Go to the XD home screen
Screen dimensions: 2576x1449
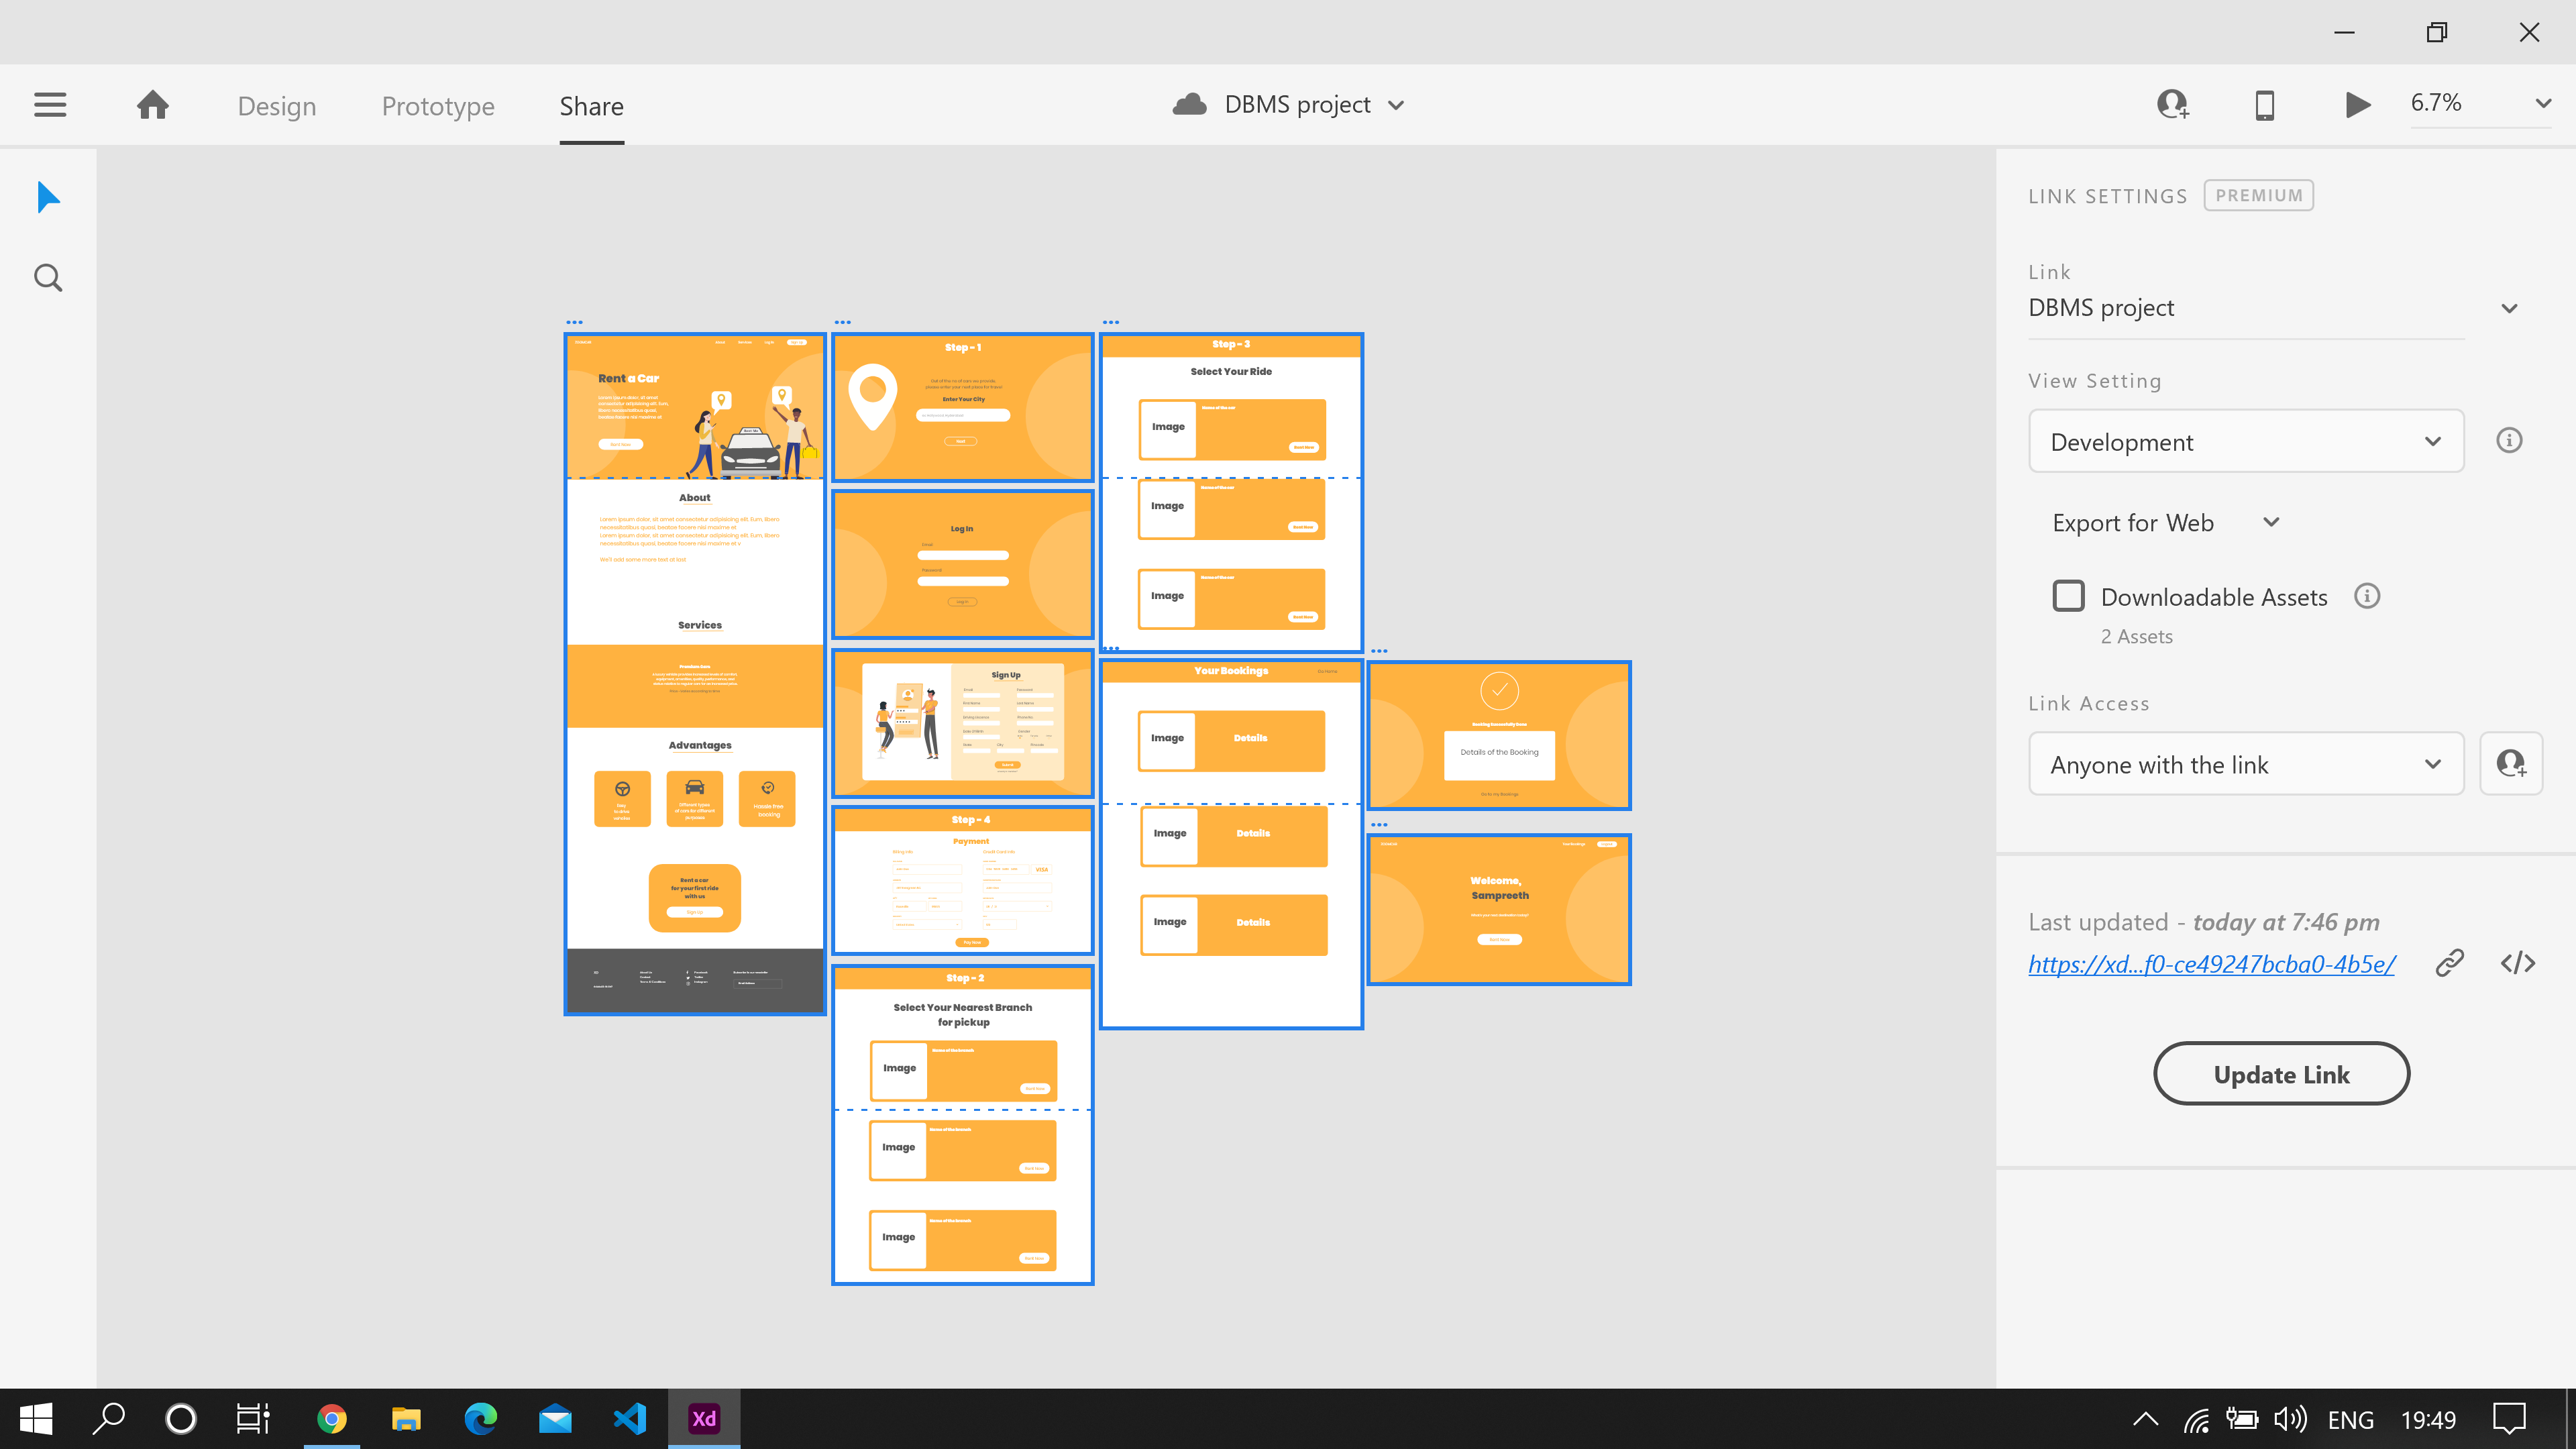tap(152, 104)
